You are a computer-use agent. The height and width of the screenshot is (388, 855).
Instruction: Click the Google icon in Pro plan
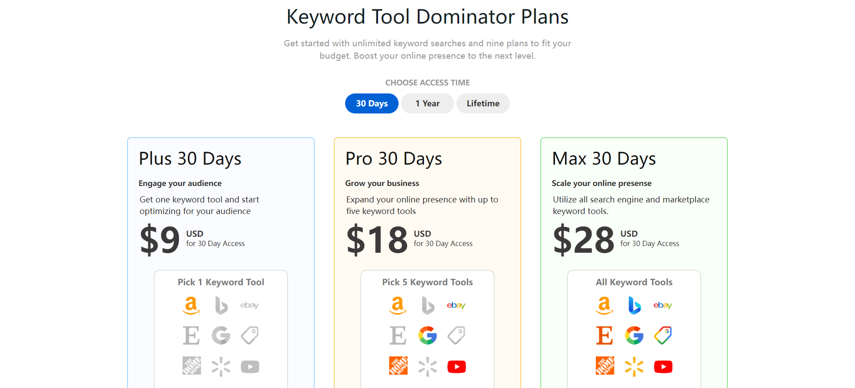click(x=427, y=335)
